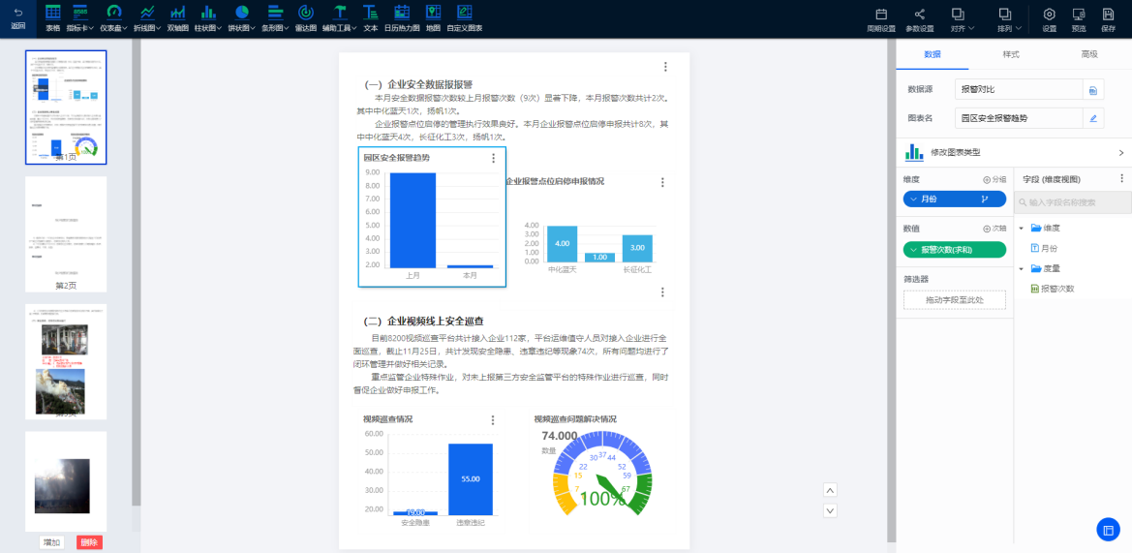Image resolution: width=1132 pixels, height=553 pixels.
Task: Add a 文本 text component
Action: 370,17
